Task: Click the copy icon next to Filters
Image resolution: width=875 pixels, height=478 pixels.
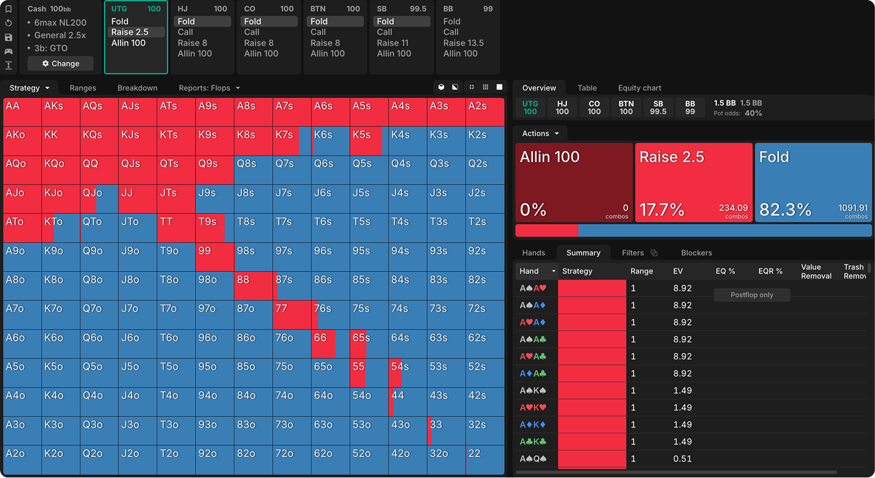Action: tap(654, 253)
